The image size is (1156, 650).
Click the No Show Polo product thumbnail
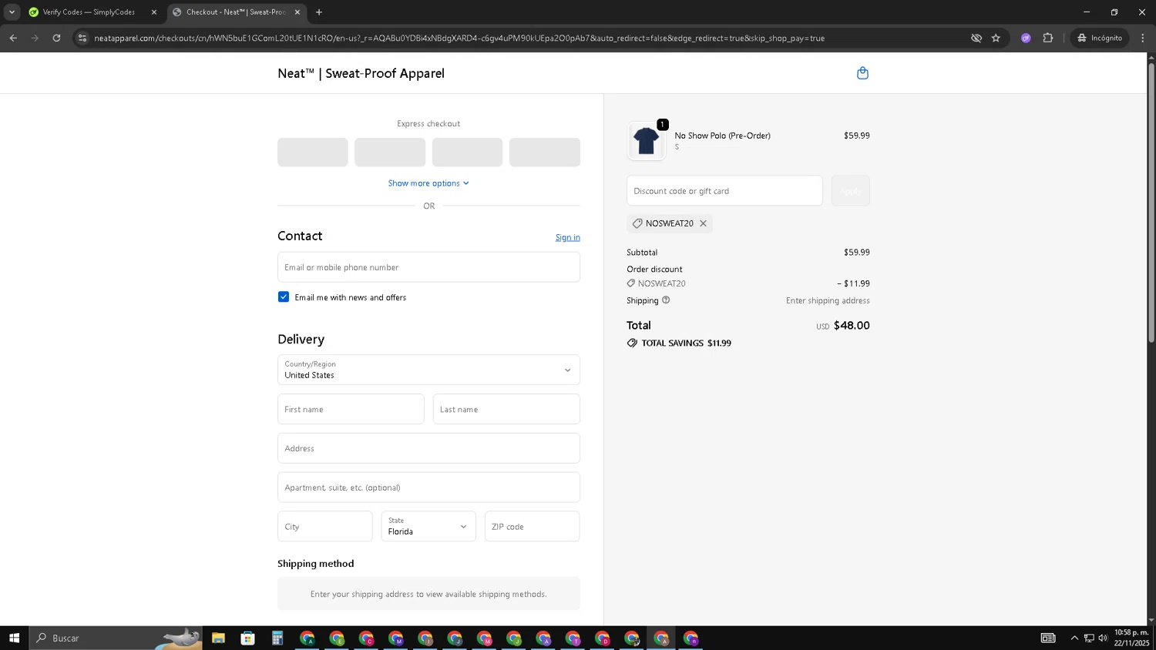tap(646, 141)
